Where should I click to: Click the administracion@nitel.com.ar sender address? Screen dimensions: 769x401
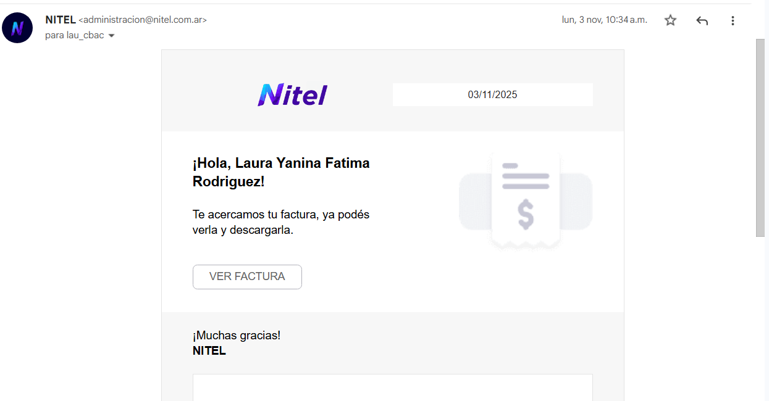[x=143, y=20]
